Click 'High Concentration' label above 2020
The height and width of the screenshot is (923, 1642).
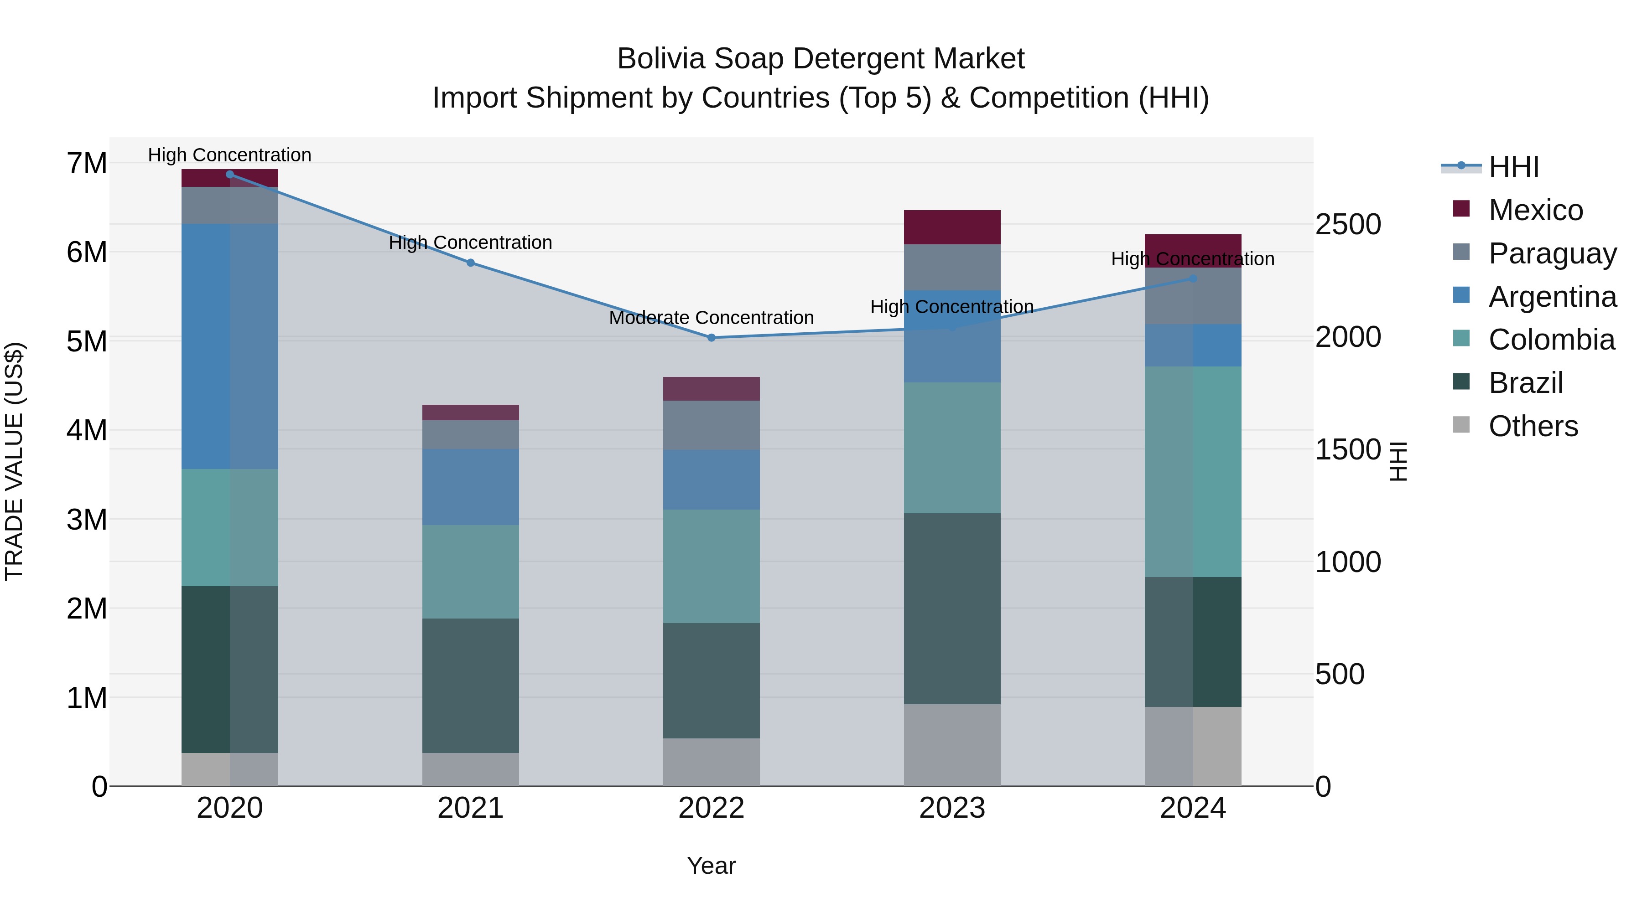[230, 155]
